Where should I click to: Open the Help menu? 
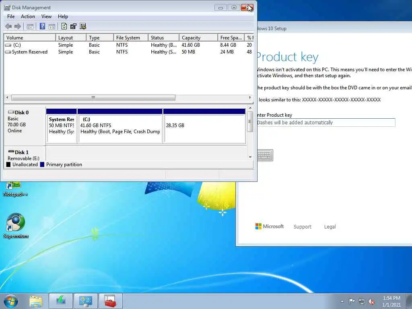(63, 16)
